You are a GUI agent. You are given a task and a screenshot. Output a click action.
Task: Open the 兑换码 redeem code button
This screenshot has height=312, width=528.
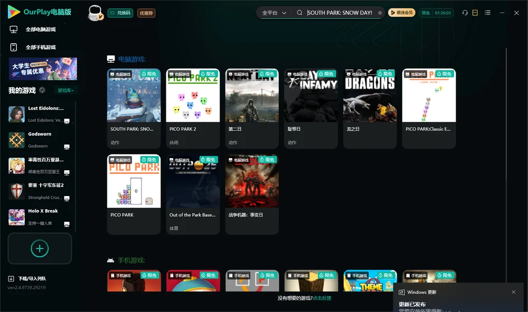tap(120, 13)
